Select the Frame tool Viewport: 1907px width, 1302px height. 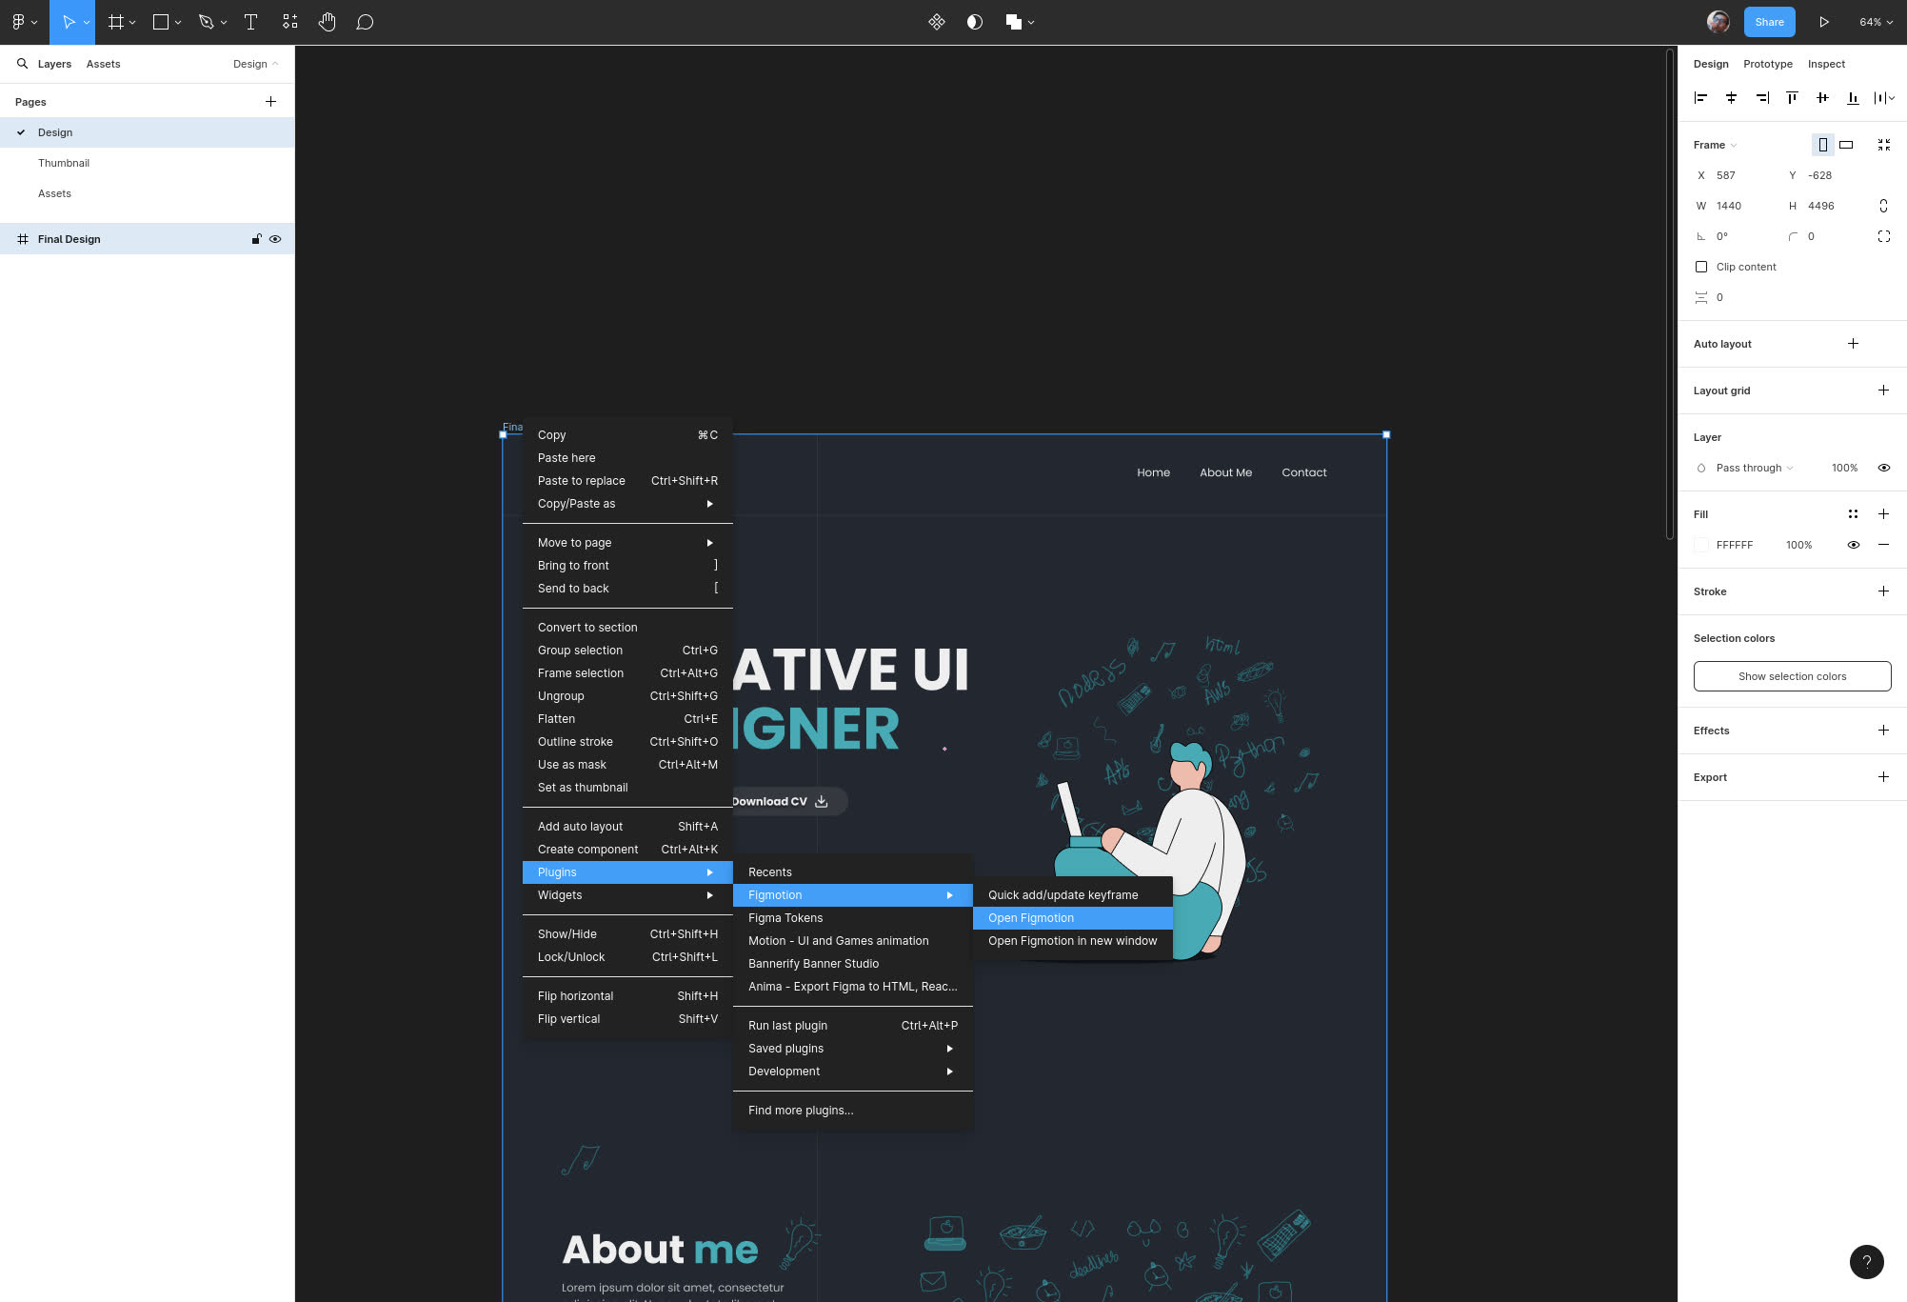115,22
